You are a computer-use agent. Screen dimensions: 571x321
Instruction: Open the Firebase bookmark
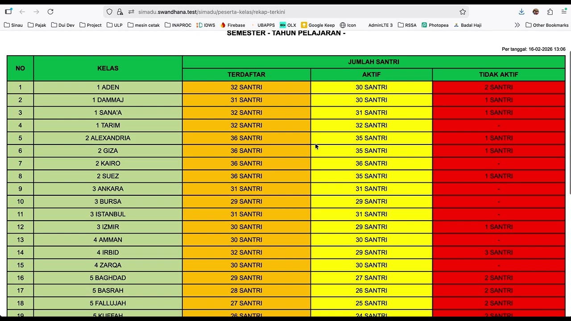pyautogui.click(x=232, y=25)
